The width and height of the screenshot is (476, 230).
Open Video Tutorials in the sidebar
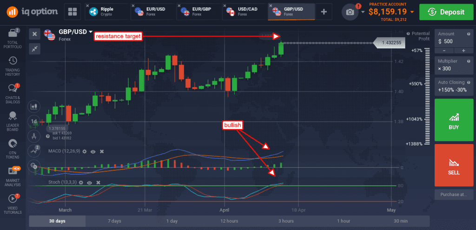13,204
